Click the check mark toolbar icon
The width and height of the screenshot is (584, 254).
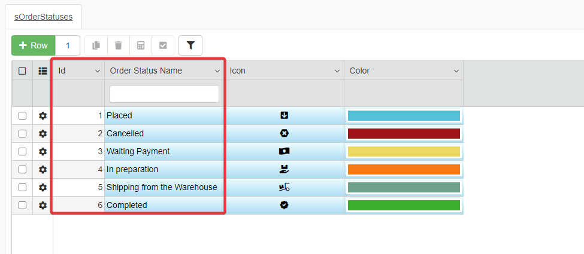coord(163,45)
